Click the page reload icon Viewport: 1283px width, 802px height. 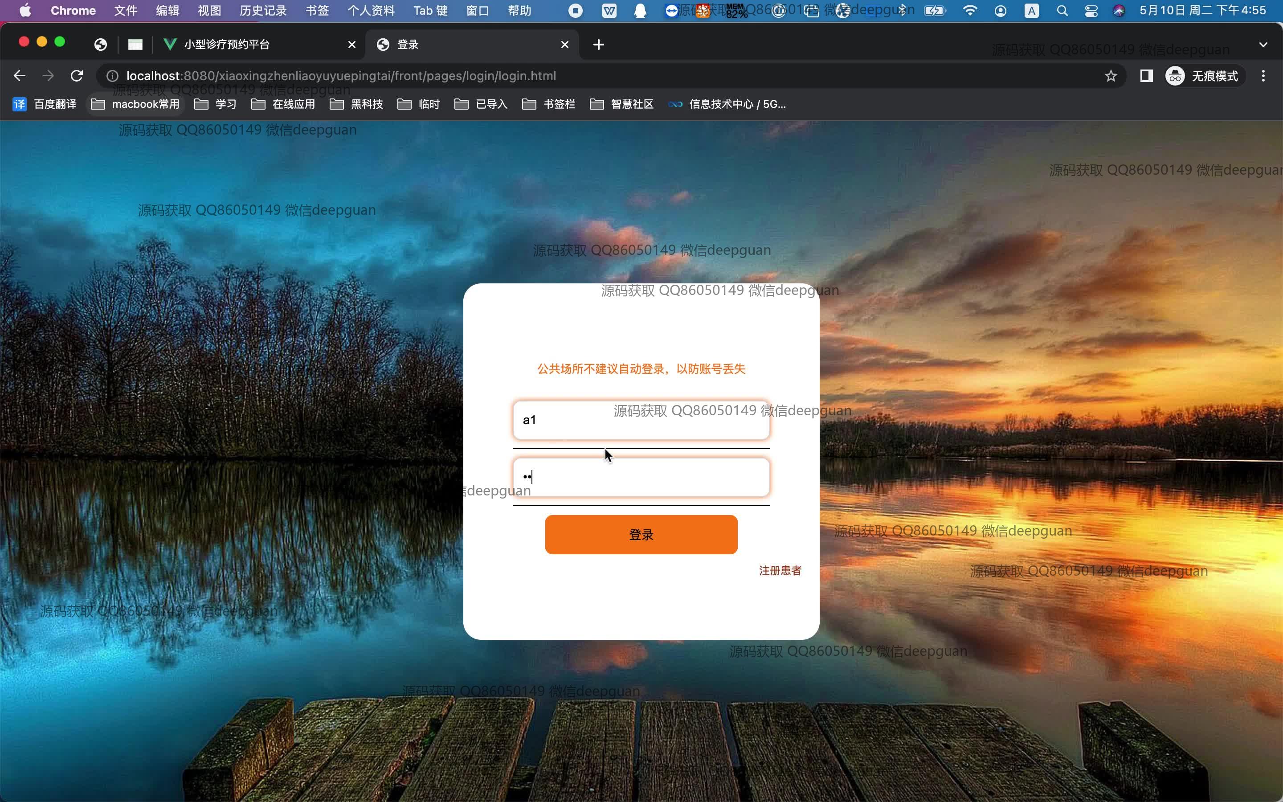(77, 76)
